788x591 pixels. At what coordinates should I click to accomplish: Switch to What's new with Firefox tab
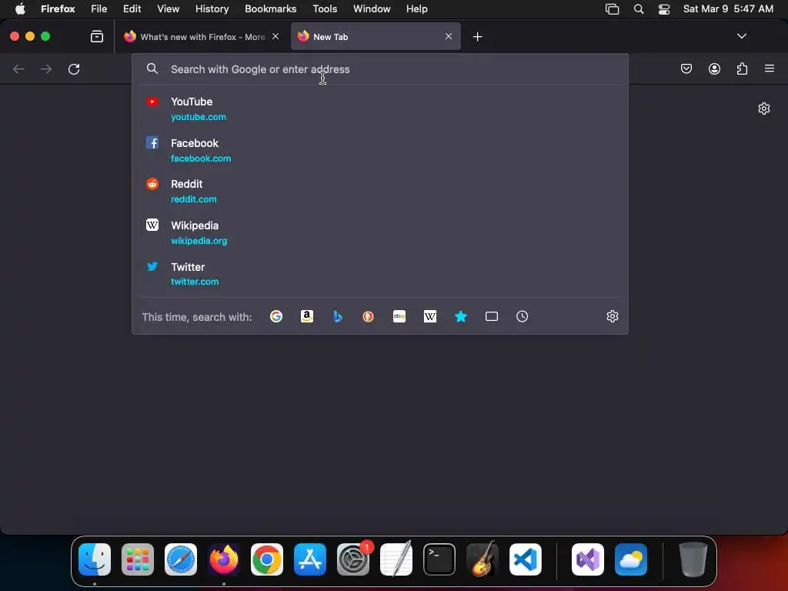pyautogui.click(x=202, y=37)
